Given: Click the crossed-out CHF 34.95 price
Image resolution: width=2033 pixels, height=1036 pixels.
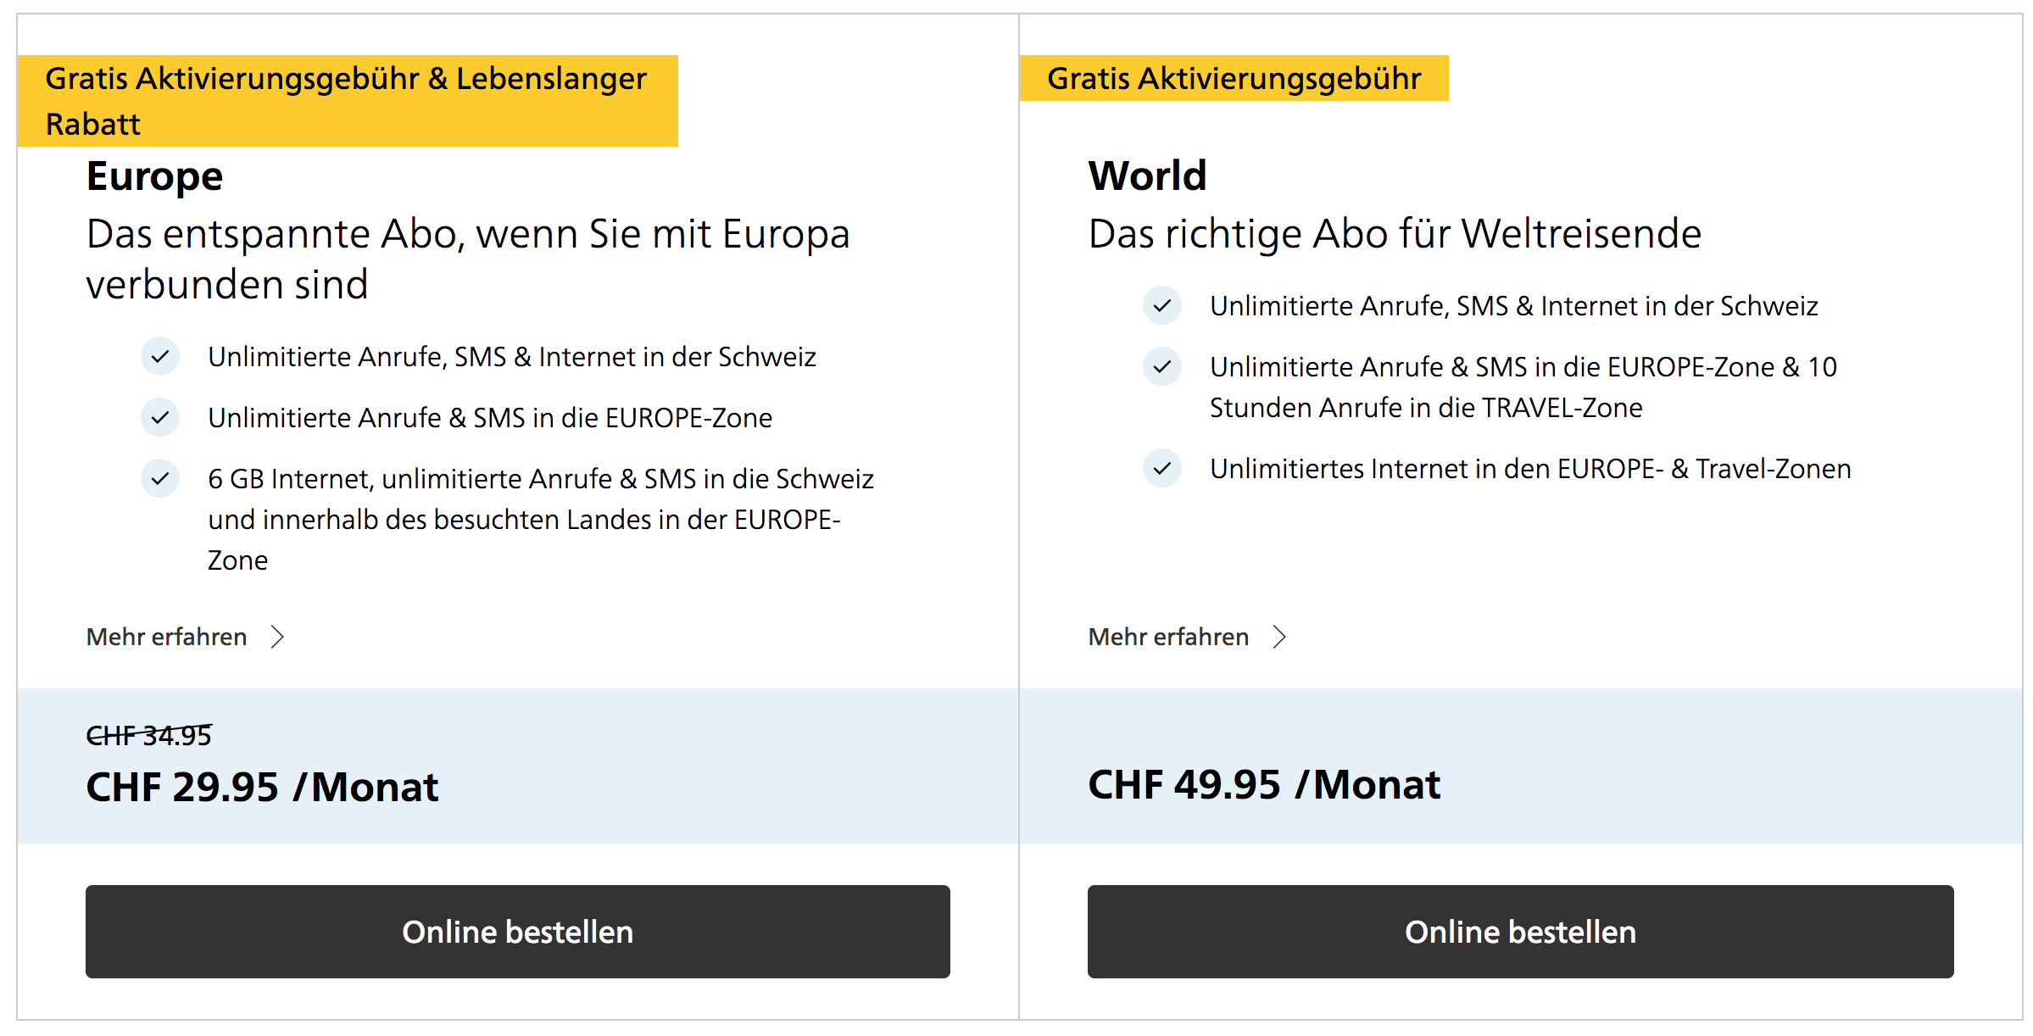Looking at the screenshot, I should click(149, 735).
